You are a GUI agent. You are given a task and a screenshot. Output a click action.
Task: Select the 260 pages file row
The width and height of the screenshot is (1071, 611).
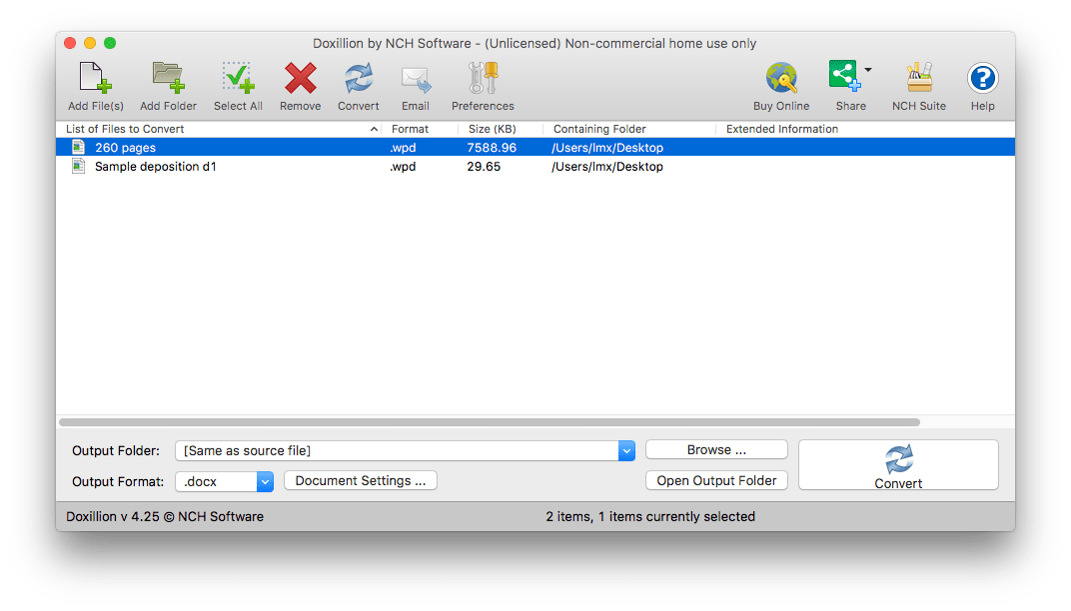pyautogui.click(x=535, y=147)
